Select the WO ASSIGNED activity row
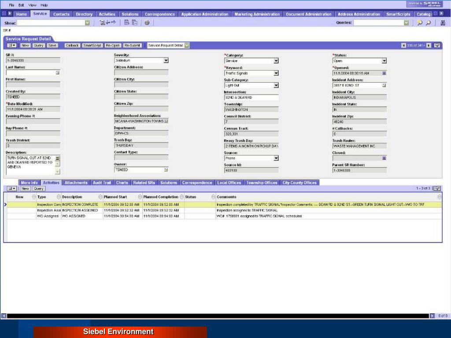This screenshot has width=451, height=338. point(224,216)
